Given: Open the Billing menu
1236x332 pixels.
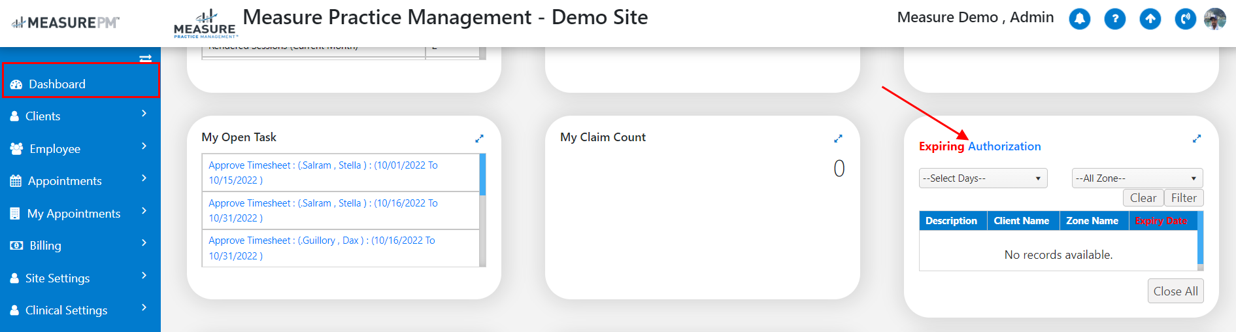Looking at the screenshot, I should tap(80, 246).
